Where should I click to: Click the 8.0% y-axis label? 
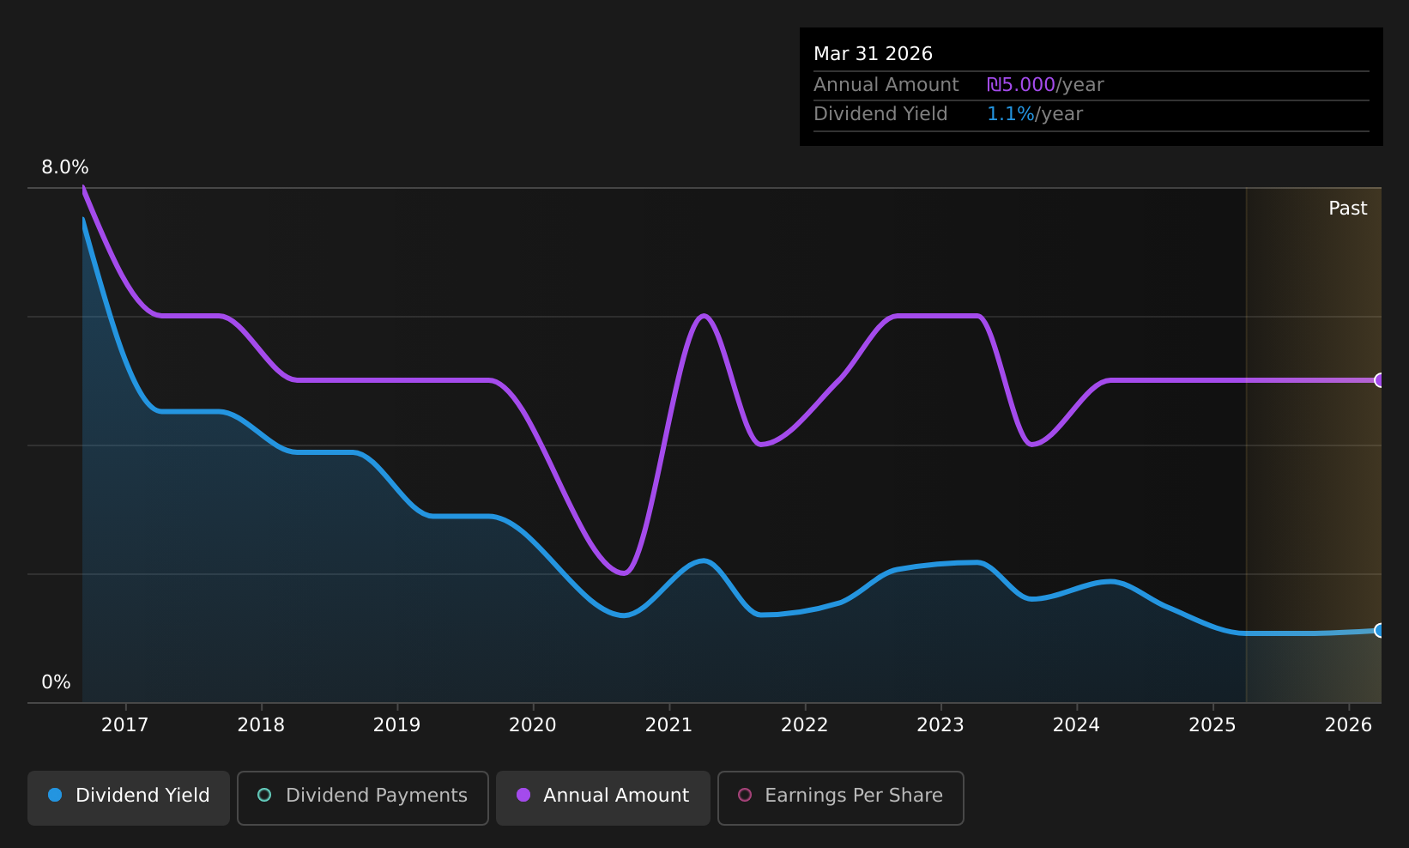65,167
